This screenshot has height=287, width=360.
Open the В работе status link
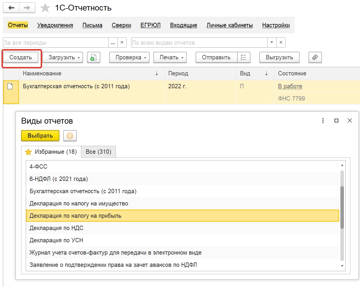290,86
